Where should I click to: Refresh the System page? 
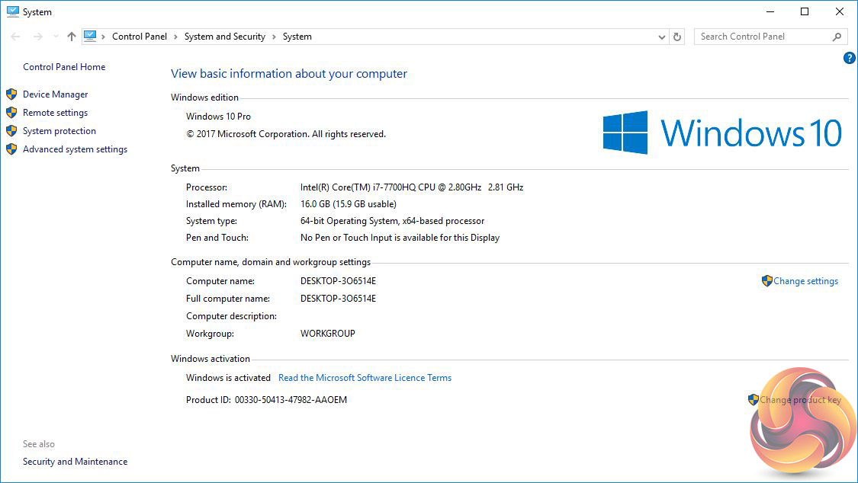coord(677,37)
